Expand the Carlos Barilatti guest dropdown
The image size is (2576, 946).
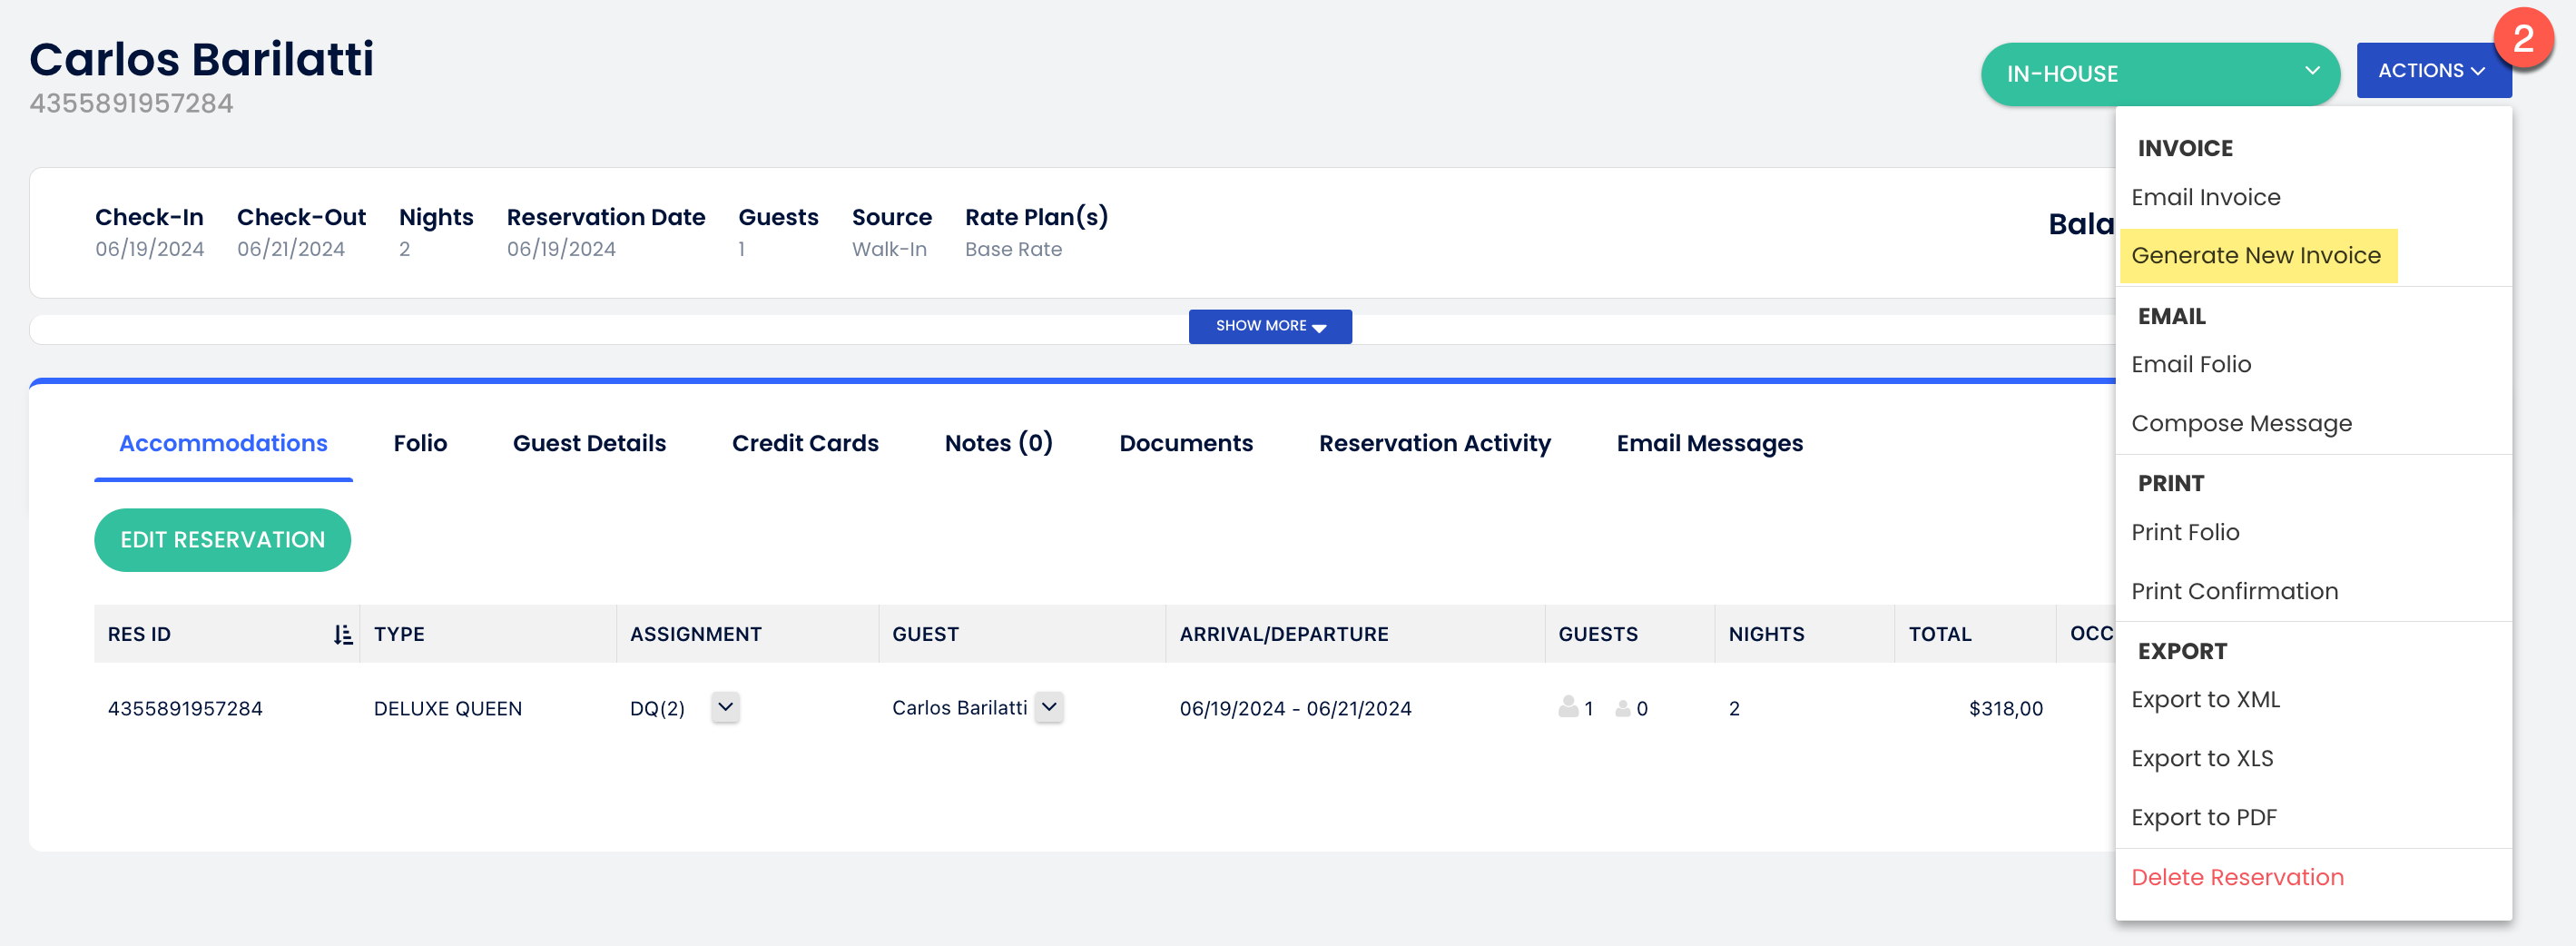coord(1048,707)
